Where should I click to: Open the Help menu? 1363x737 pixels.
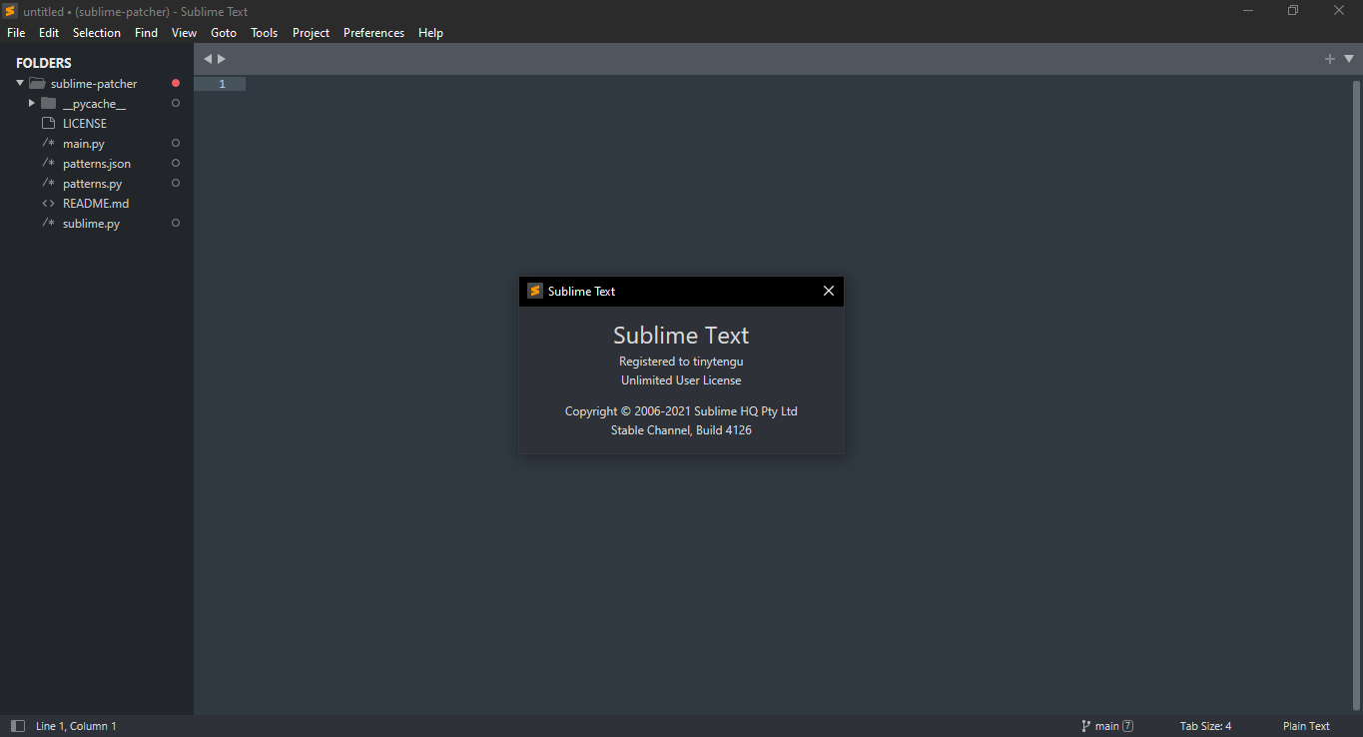point(430,33)
